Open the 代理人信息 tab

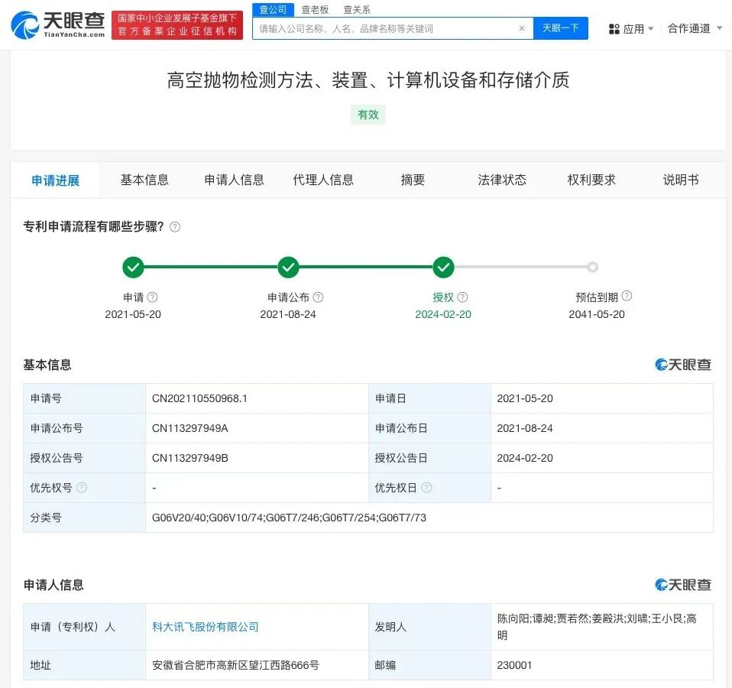point(323,180)
